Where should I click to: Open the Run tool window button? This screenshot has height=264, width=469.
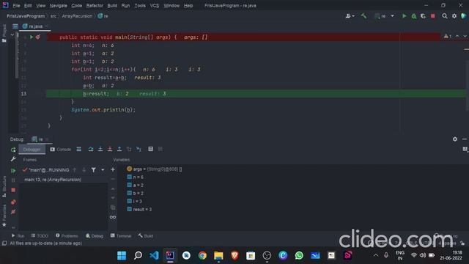(18, 236)
